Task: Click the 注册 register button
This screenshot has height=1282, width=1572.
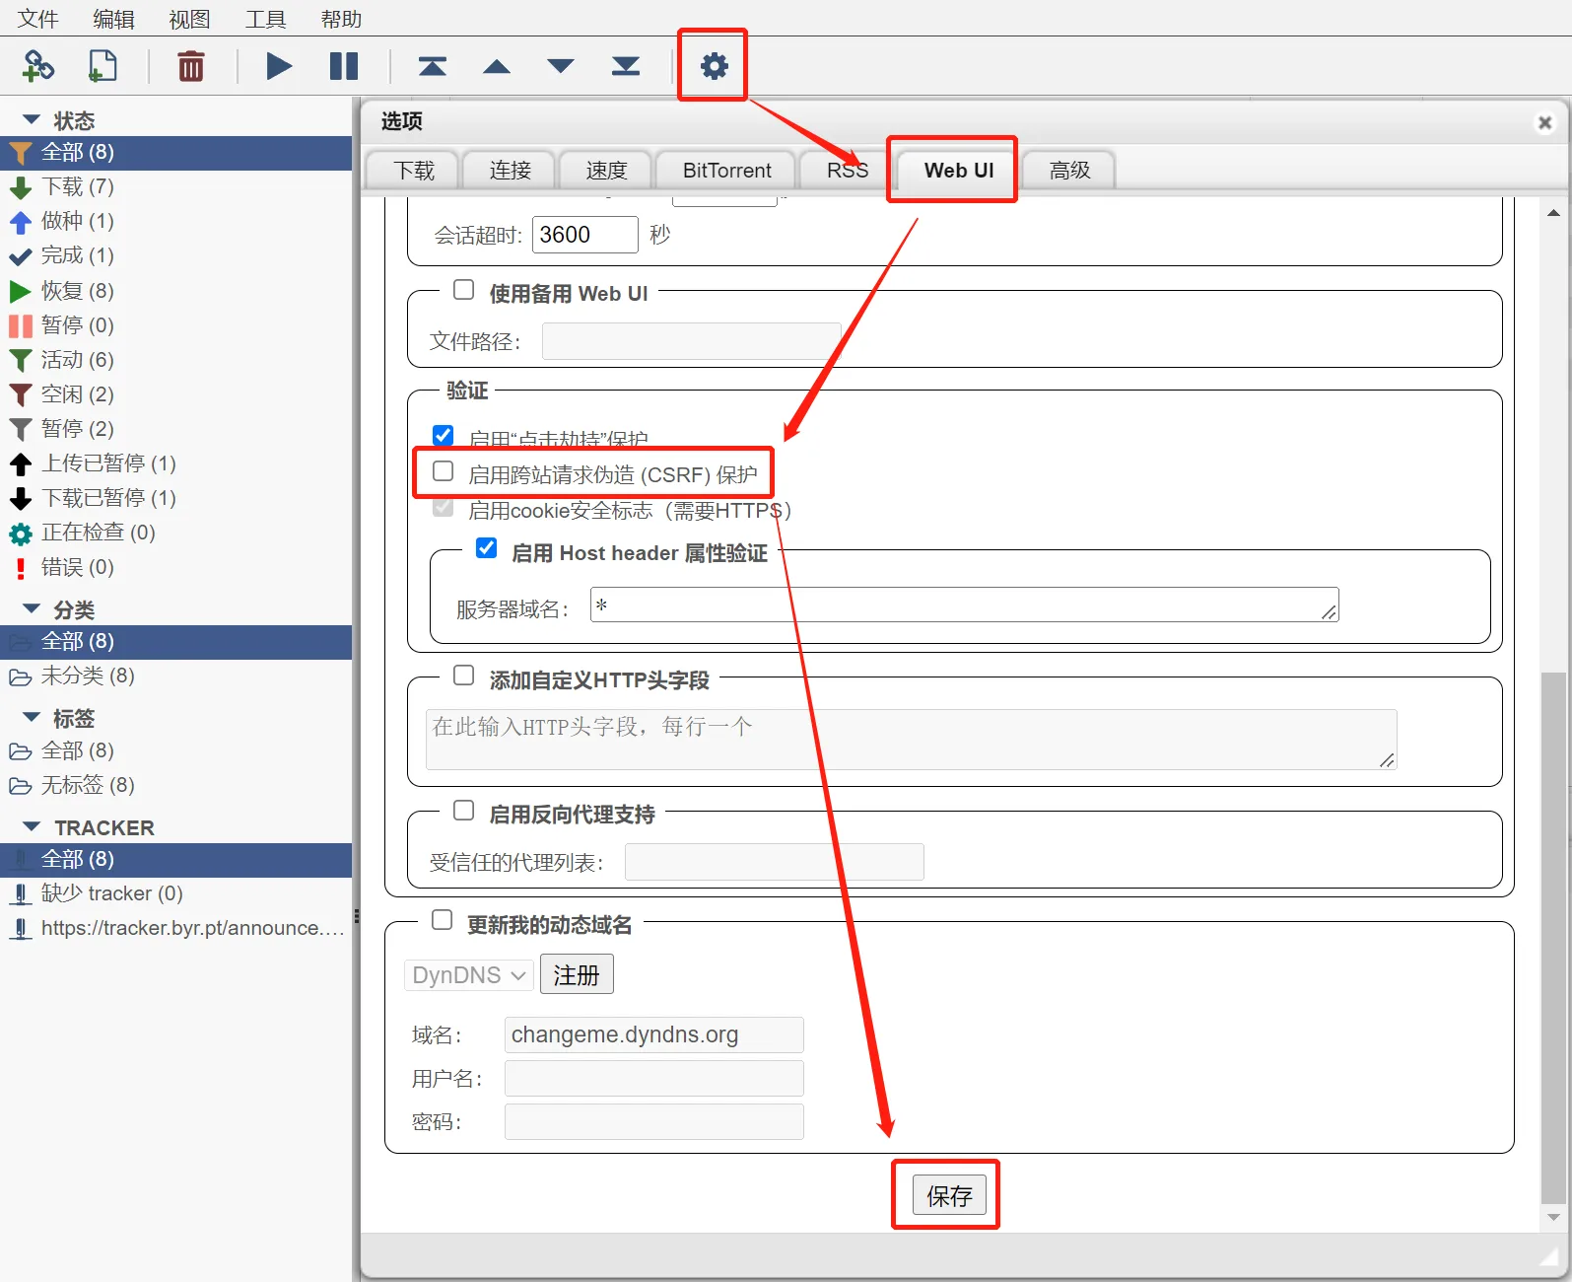Action: tap(577, 974)
